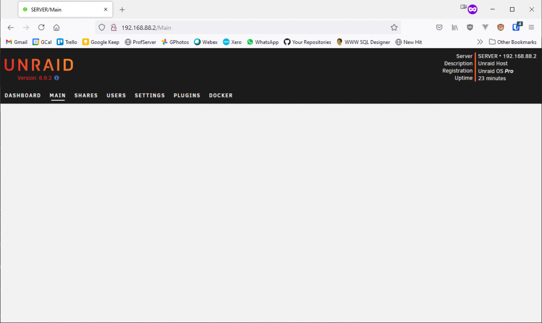
Task: Click the Version: 6.9.2 text
Action: [35, 78]
